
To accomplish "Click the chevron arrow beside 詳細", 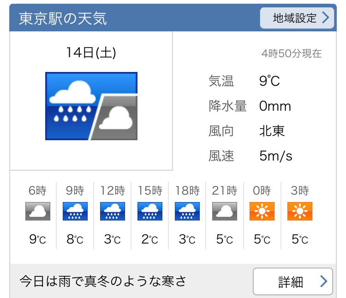I will [x=323, y=281].
